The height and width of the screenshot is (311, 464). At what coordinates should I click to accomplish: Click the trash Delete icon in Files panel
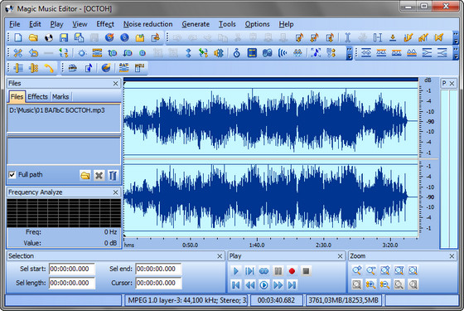tap(113, 175)
